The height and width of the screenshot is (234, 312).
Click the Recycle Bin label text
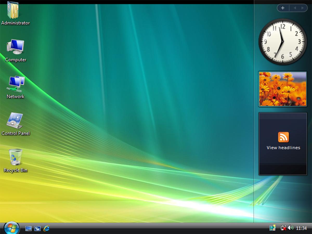point(16,170)
